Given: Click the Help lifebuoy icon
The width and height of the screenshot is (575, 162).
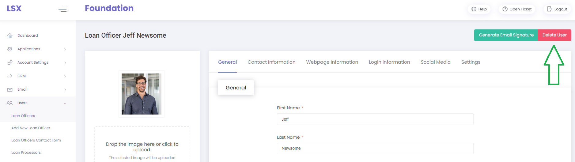Looking at the screenshot, I should pos(474,9).
